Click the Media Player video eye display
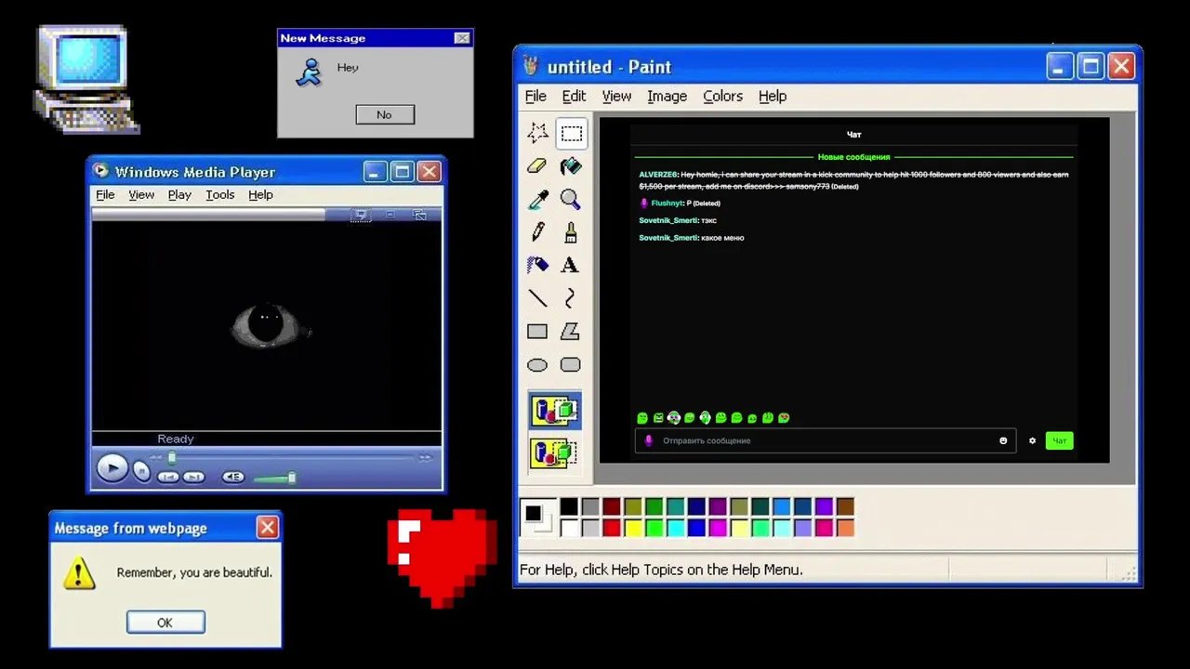This screenshot has width=1190, height=669. point(266,325)
